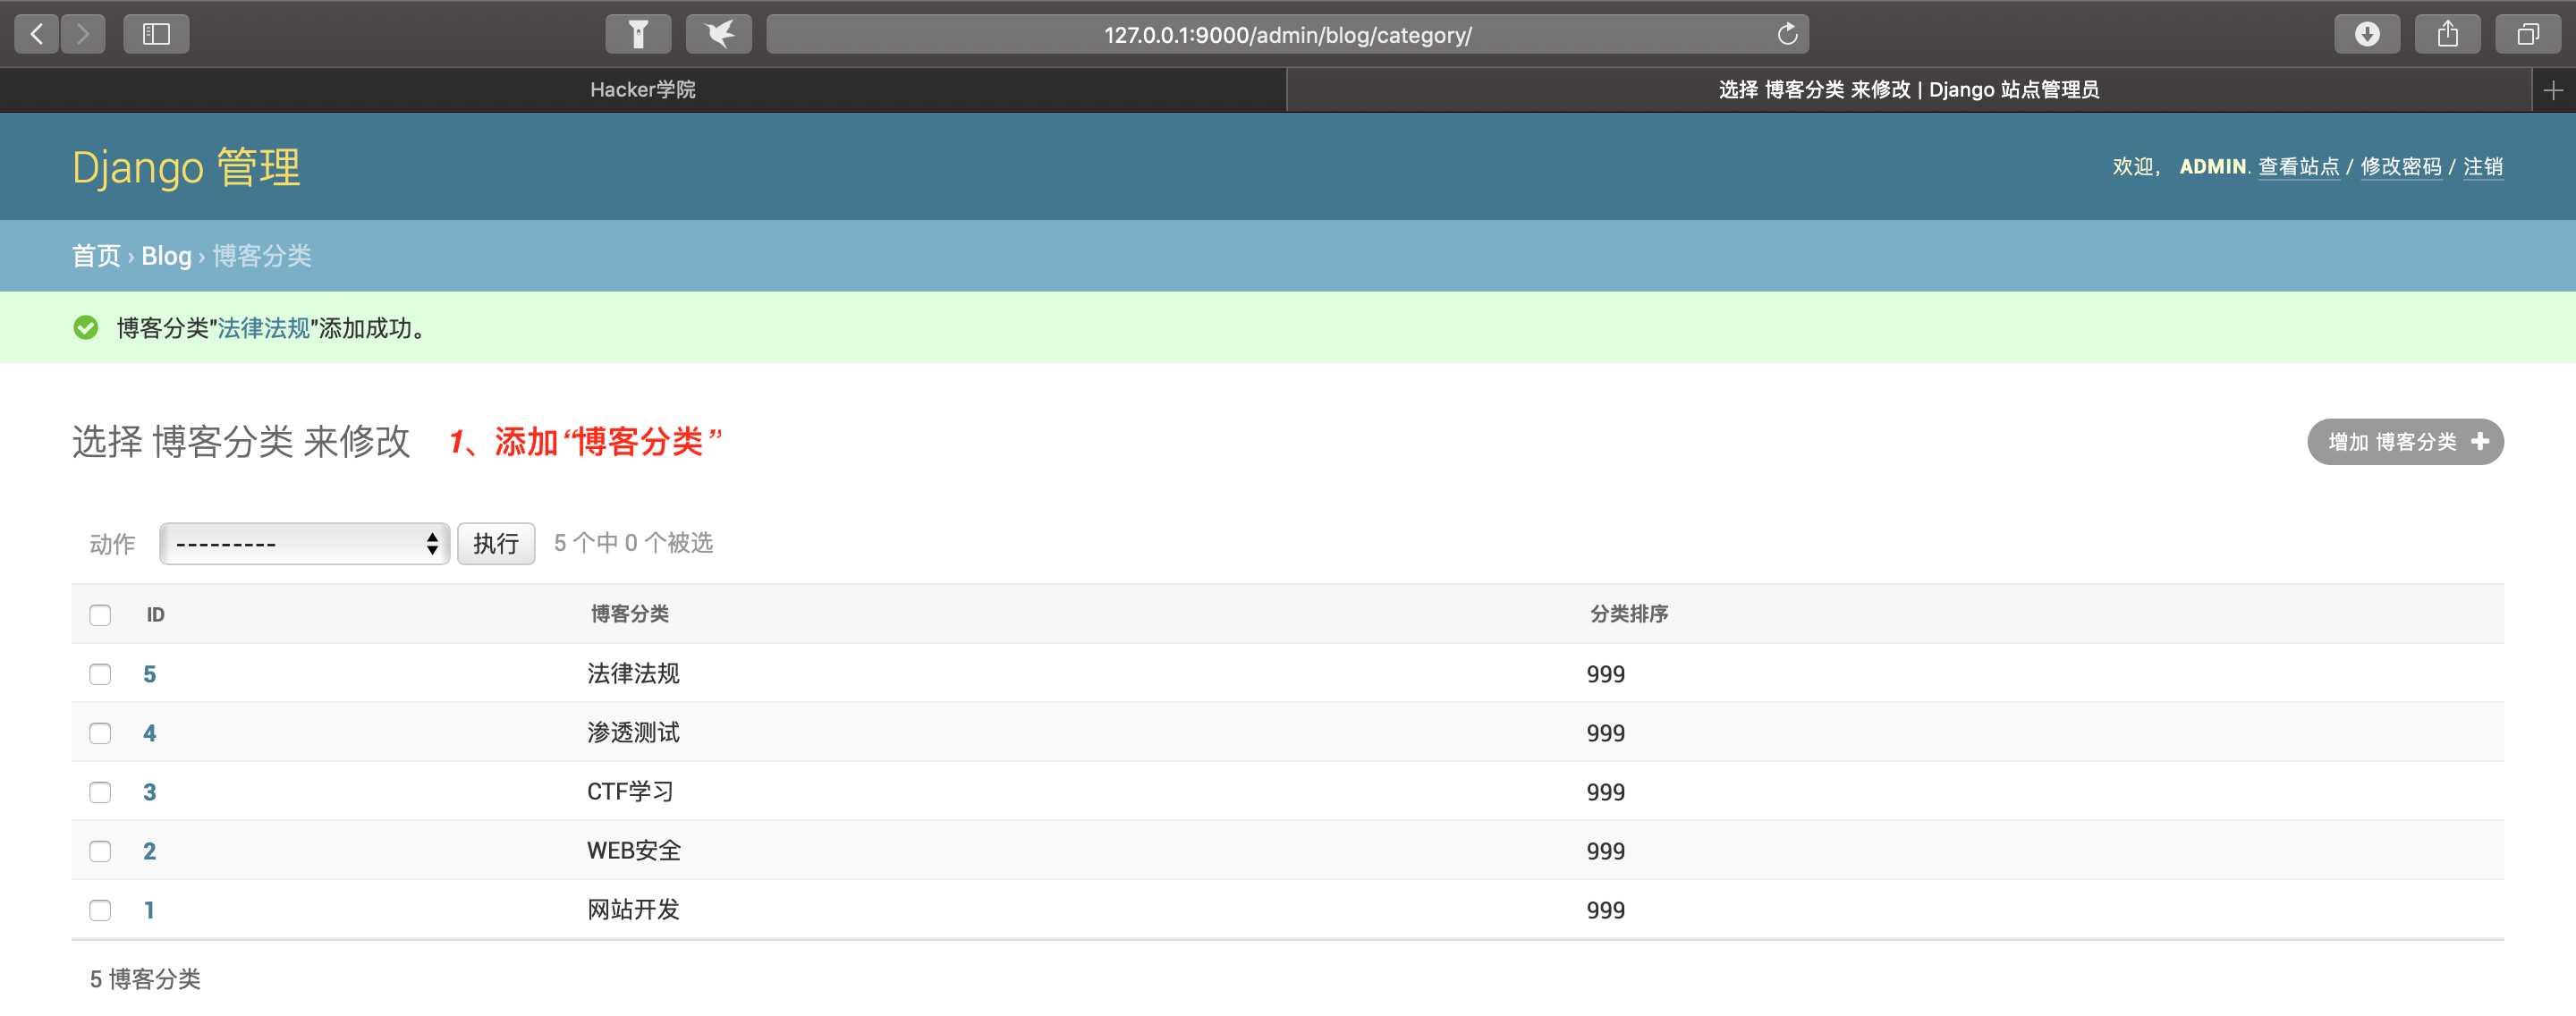Sort by the ID column header

(156, 615)
